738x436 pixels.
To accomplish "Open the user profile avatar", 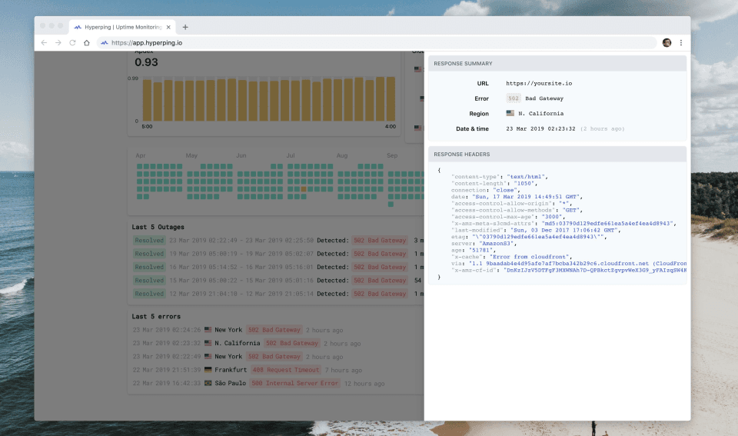I will pyautogui.click(x=667, y=43).
